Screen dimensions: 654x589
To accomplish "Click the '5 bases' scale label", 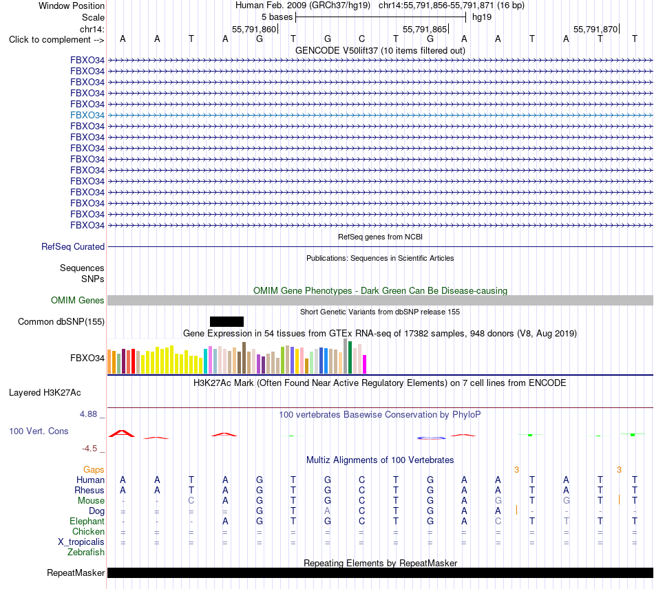I will pos(277,17).
